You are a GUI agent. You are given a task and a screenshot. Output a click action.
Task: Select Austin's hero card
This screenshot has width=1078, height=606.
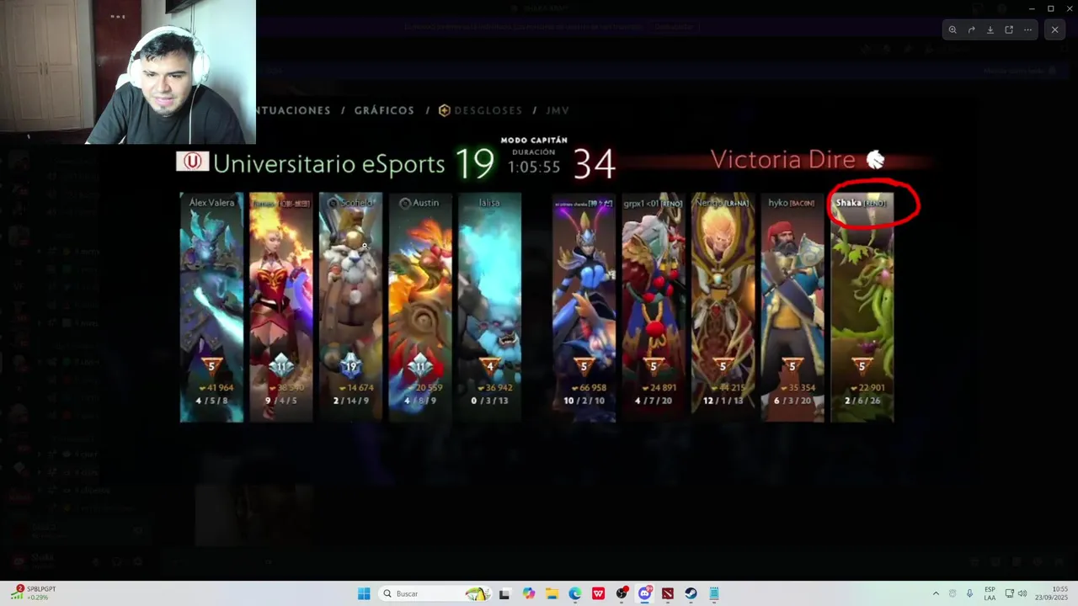tap(420, 307)
